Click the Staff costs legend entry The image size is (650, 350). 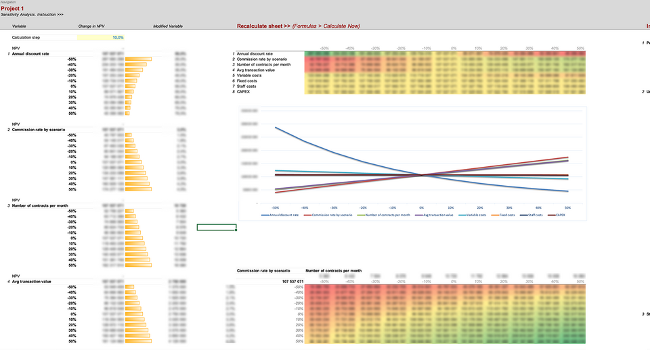pos(540,215)
